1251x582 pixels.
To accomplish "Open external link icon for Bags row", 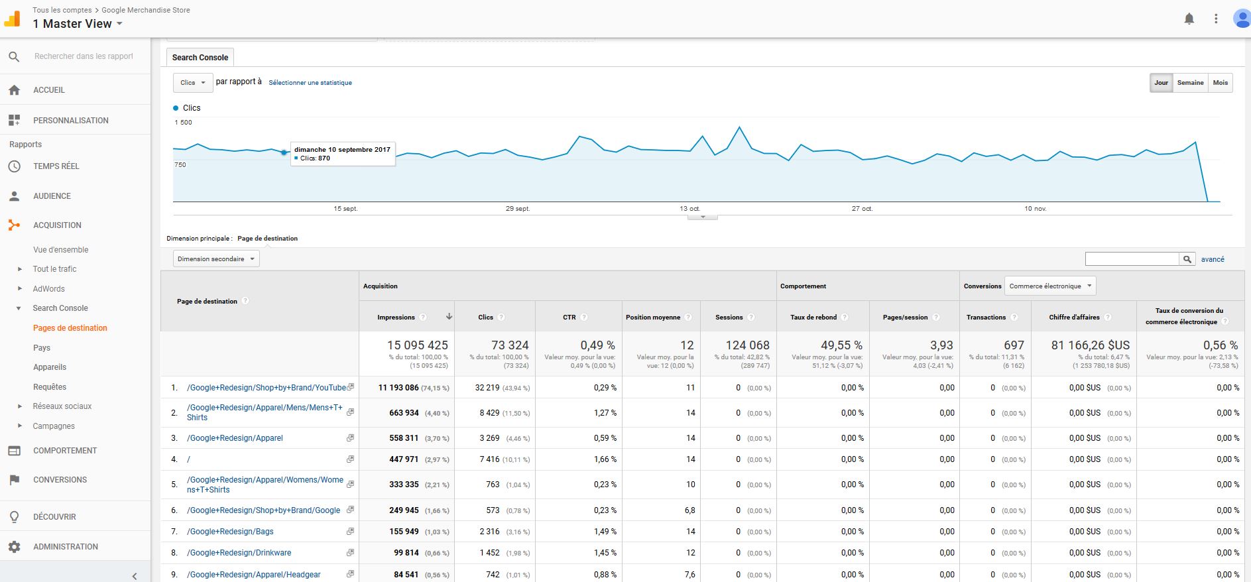I will (351, 531).
